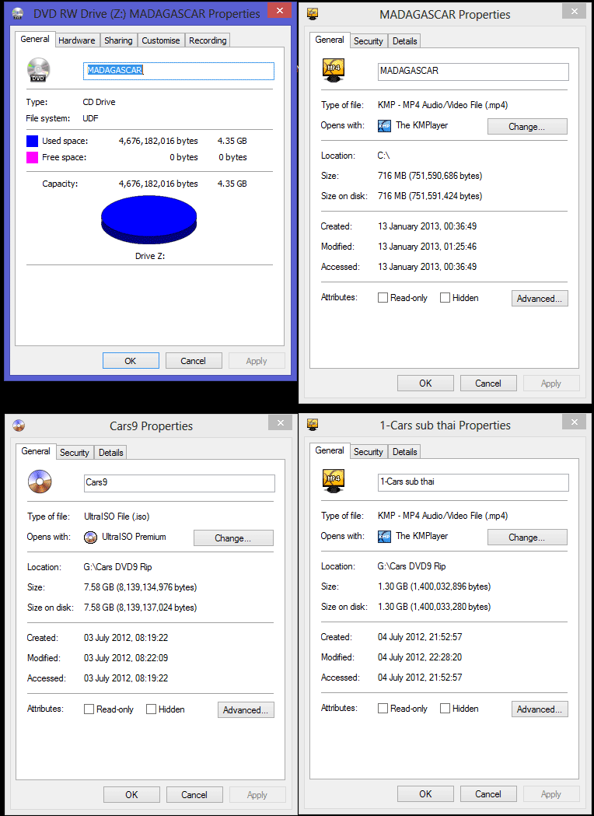This screenshot has width=594, height=816.
Task: Open the Customise tab
Action: (x=161, y=40)
